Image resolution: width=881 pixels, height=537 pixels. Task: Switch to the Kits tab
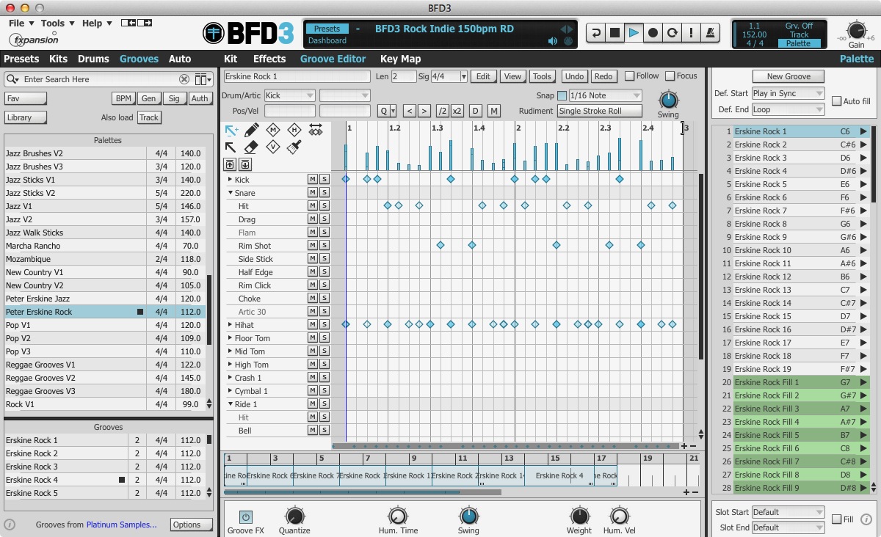(x=59, y=59)
